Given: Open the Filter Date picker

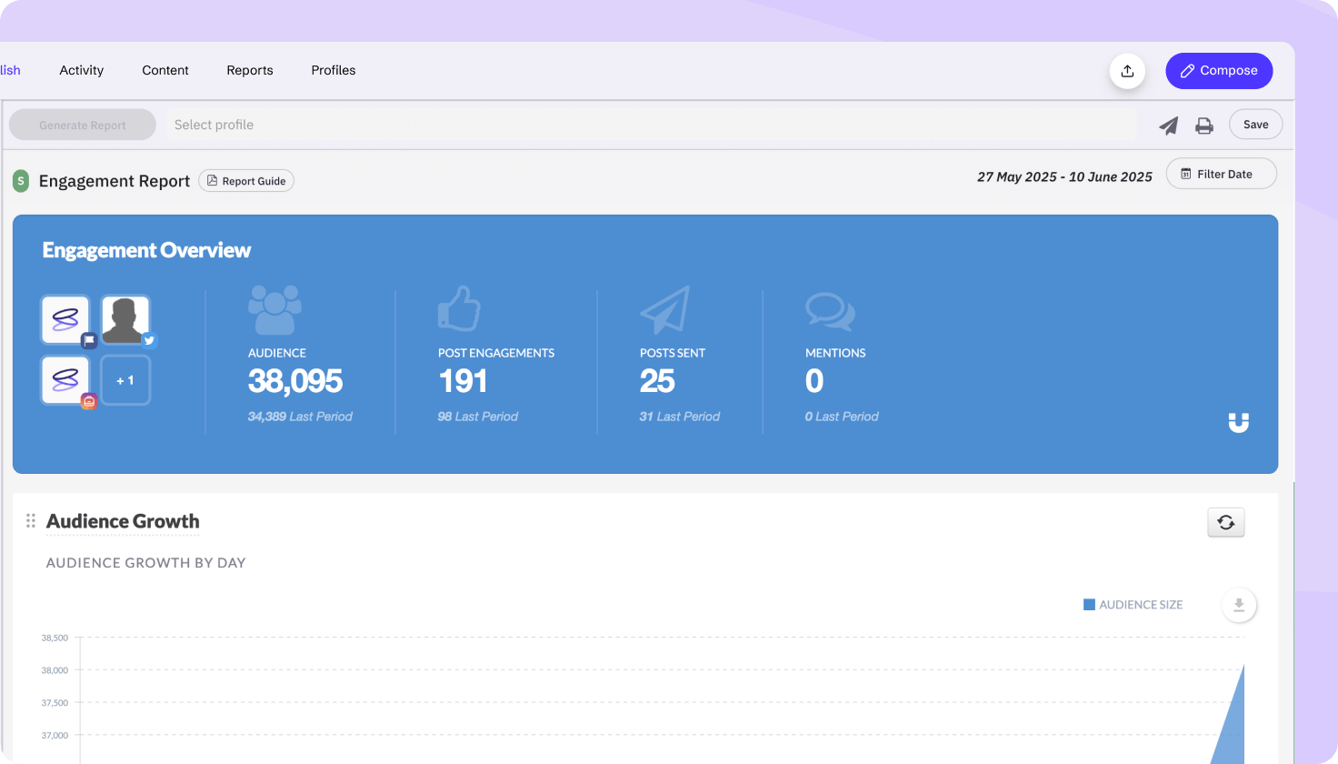Looking at the screenshot, I should 1221,174.
